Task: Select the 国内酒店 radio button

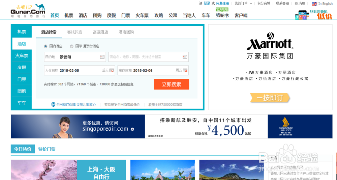Action: (x=45, y=46)
